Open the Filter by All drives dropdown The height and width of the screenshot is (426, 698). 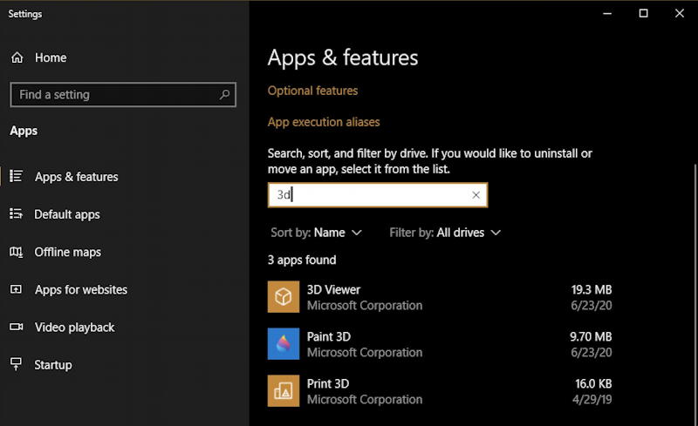[x=445, y=233]
